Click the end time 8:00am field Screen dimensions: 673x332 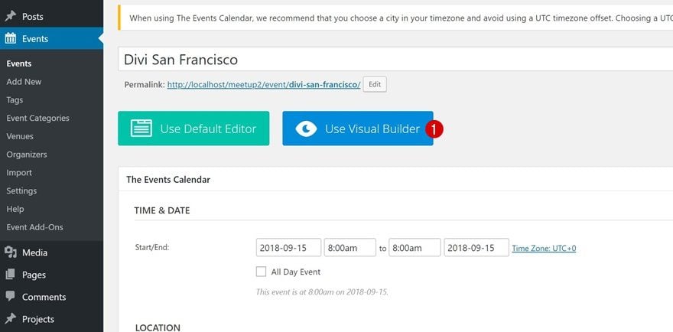pyautogui.click(x=415, y=247)
